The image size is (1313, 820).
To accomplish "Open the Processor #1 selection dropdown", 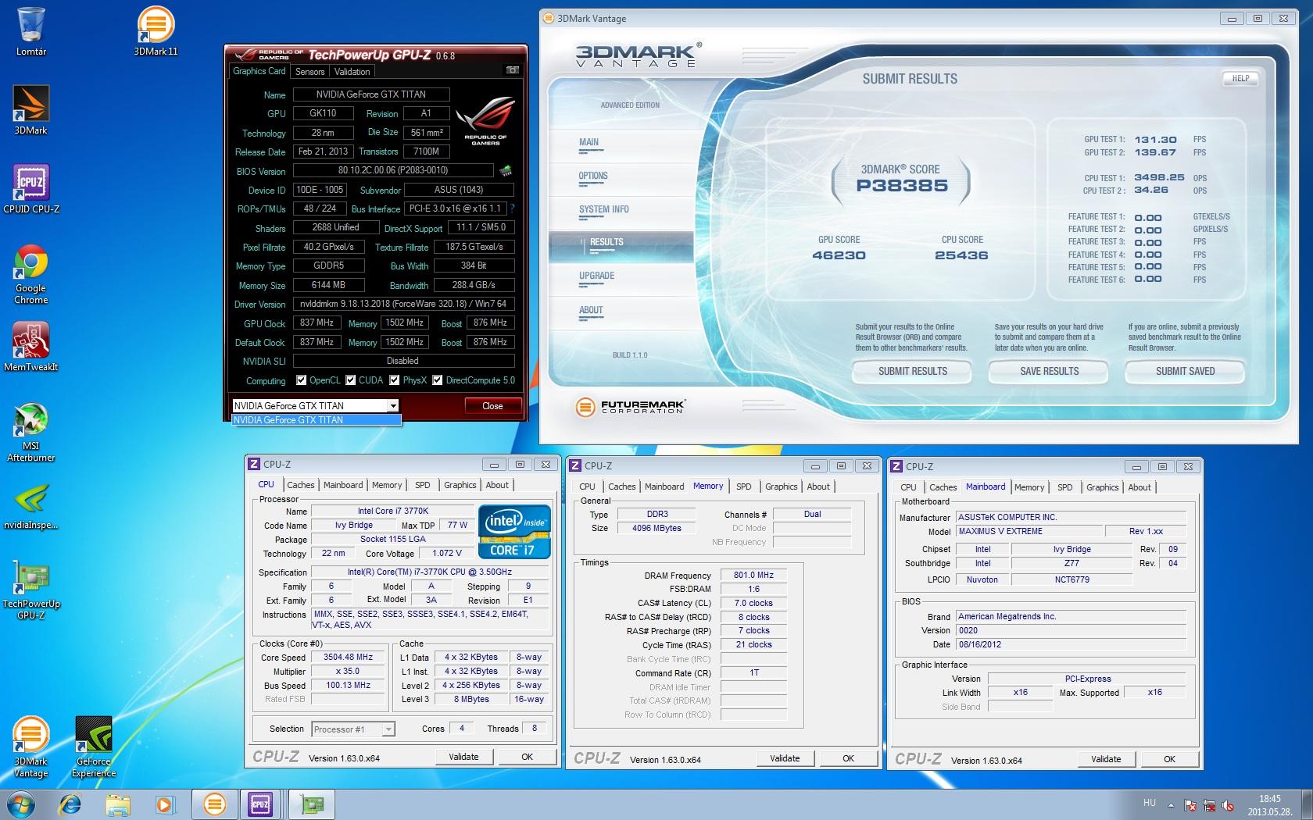I will coord(352,729).
